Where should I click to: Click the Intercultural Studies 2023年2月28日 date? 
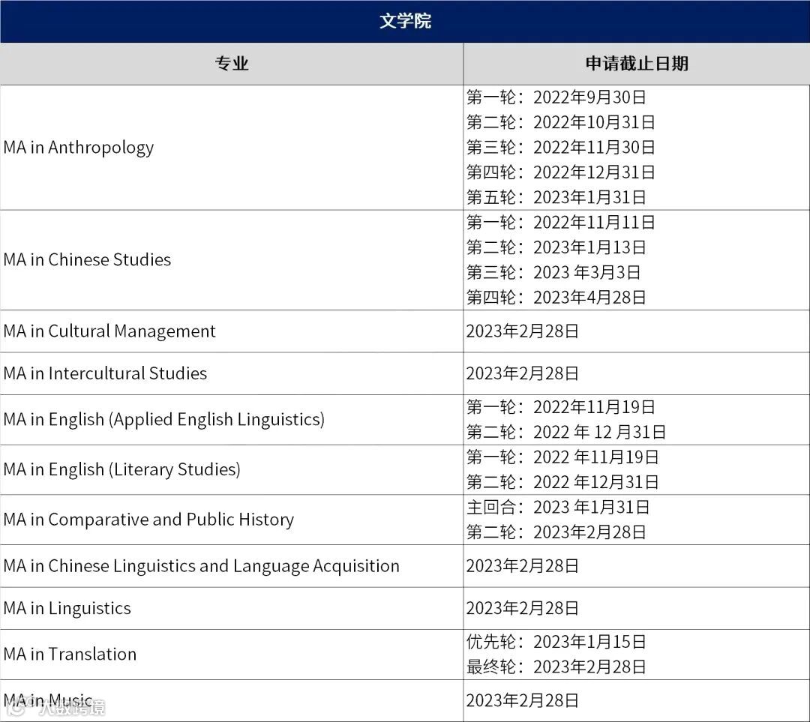click(x=522, y=373)
